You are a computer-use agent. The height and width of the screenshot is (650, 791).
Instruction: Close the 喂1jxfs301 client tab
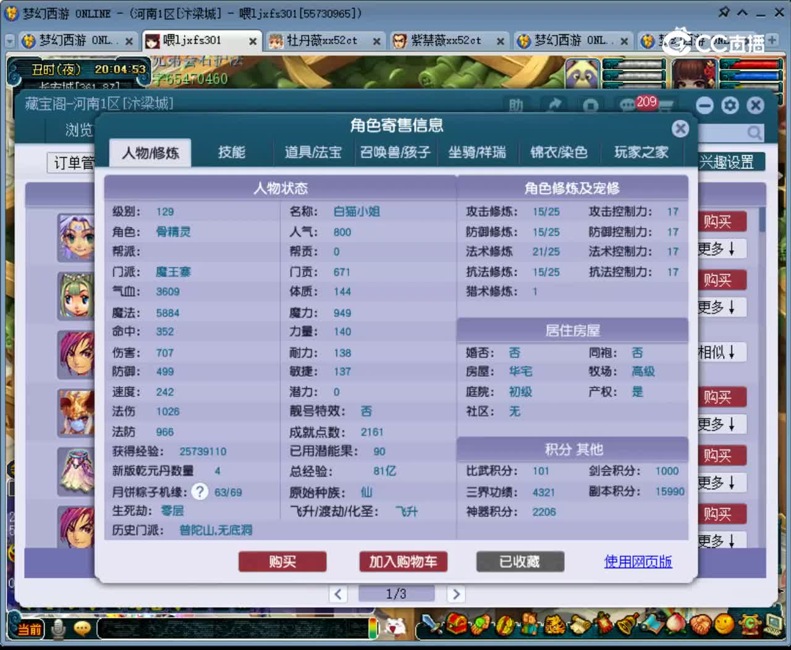tap(253, 41)
